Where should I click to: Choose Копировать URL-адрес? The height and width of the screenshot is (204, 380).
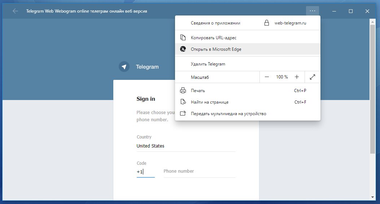(248, 38)
